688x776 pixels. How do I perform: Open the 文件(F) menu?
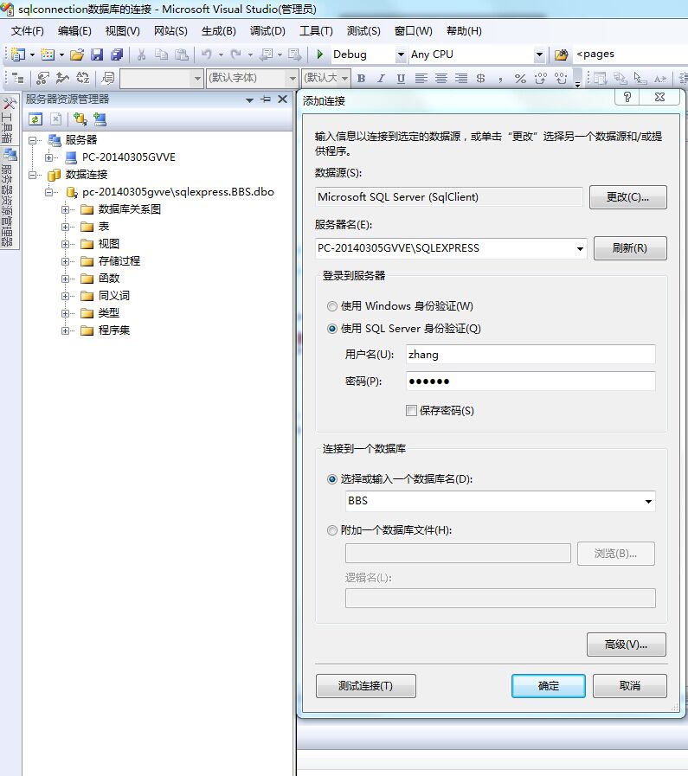[x=28, y=31]
